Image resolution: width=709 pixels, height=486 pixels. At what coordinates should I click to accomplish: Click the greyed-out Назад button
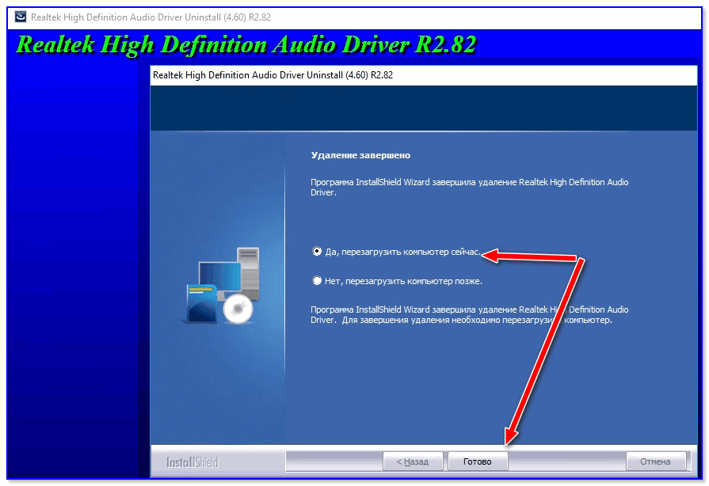tap(412, 461)
